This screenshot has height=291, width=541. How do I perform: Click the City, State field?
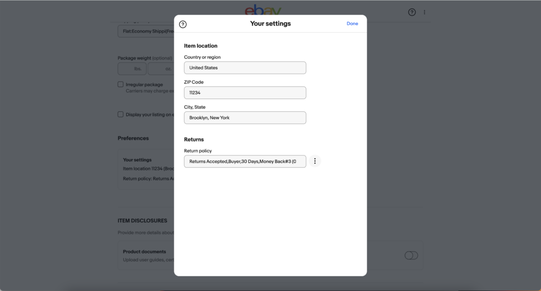(245, 118)
